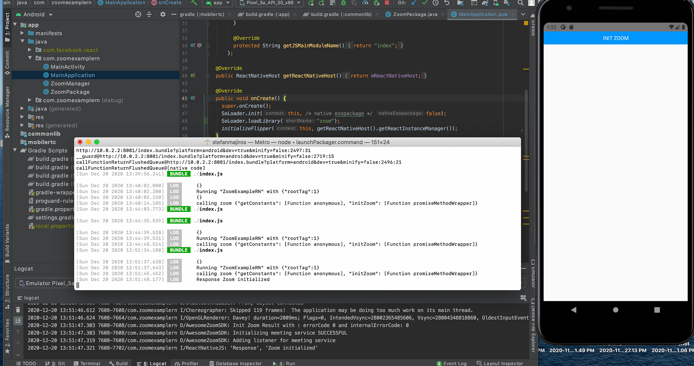Open project tree settings gear
The image size is (694, 366).
tap(163, 14)
